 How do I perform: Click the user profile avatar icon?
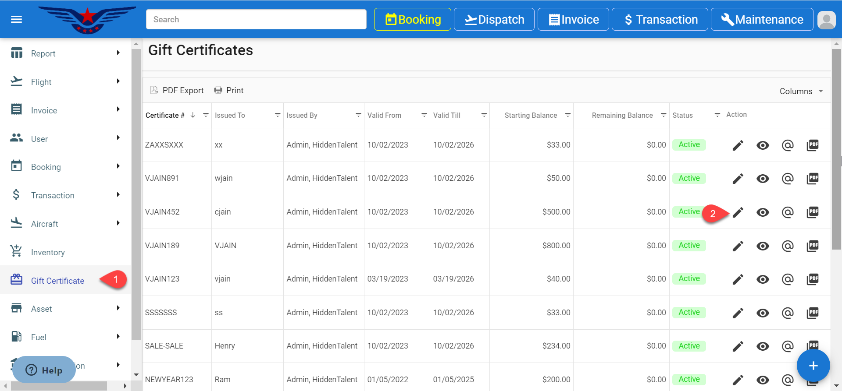[826, 20]
